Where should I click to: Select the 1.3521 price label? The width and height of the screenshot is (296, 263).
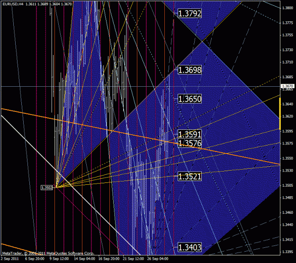pos(190,176)
